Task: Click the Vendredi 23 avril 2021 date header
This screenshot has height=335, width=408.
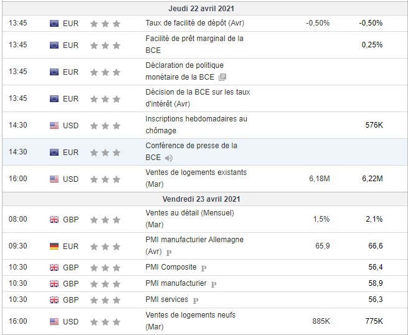Action: click(206, 199)
